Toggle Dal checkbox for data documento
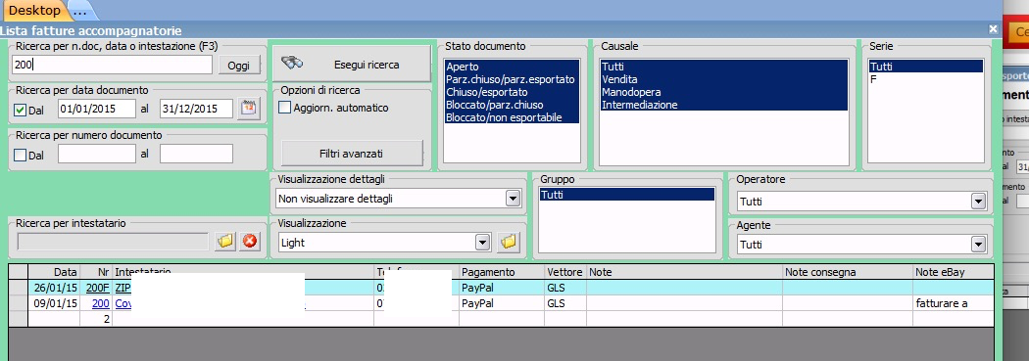 20,111
